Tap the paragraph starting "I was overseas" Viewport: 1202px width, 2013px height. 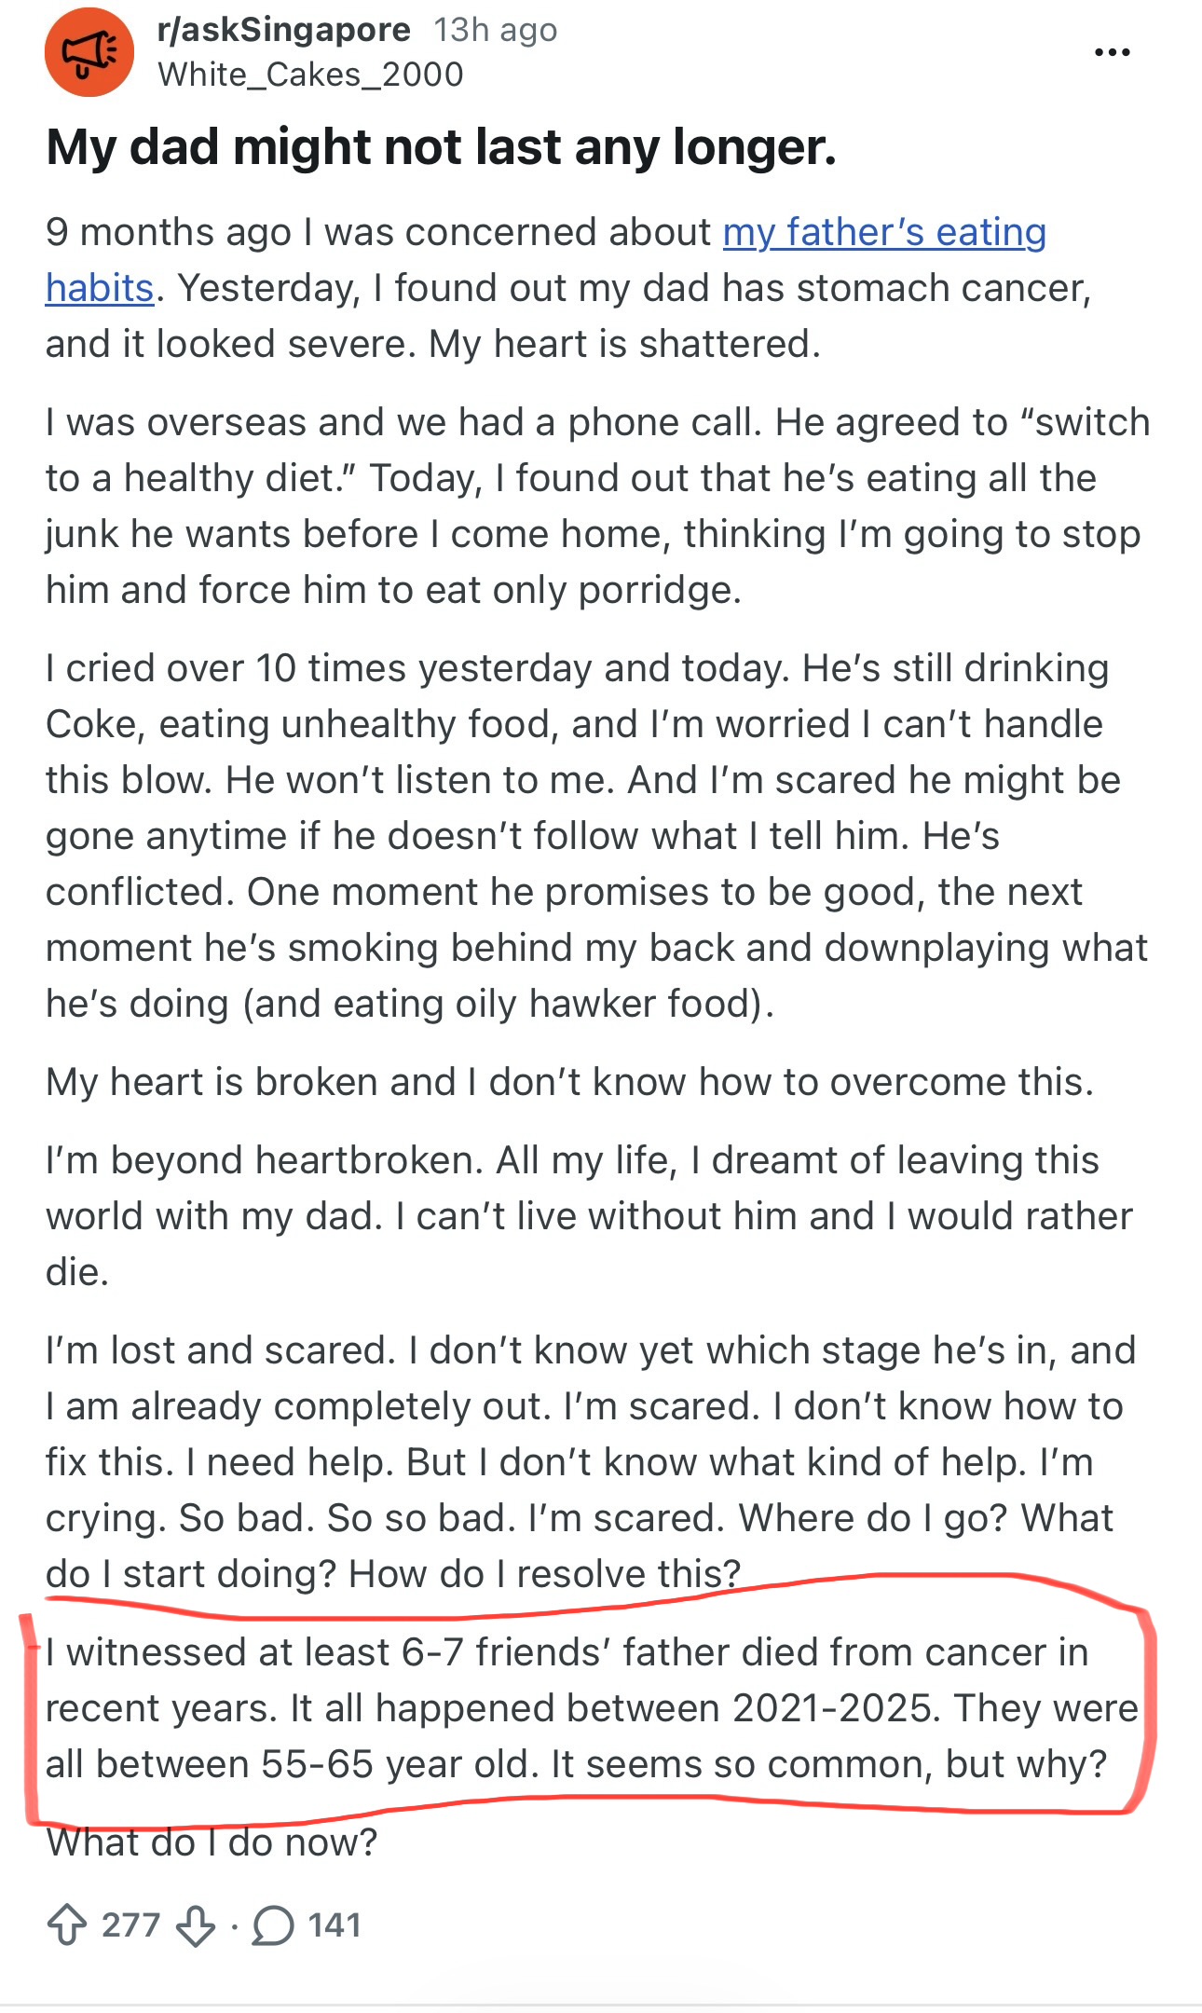pos(596,506)
